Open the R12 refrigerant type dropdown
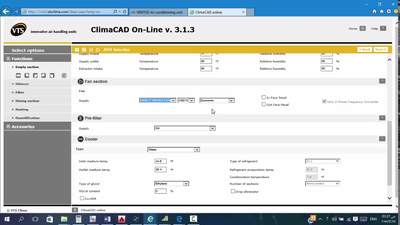This screenshot has width=400, height=225. pyautogui.click(x=323, y=161)
